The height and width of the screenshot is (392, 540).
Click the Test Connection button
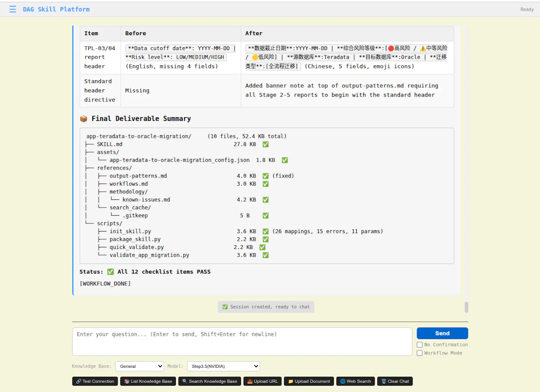95,381
